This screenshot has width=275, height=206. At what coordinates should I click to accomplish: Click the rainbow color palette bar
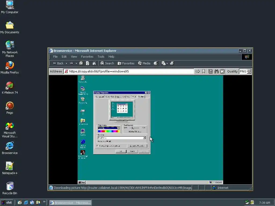pos(109,131)
